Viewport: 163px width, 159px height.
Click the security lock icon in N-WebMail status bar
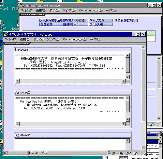click(5, 153)
